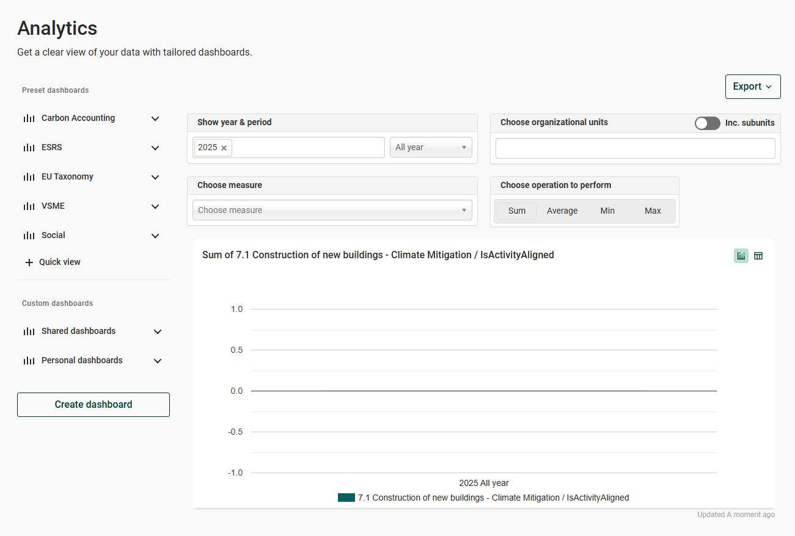Select the Average operation
The width and height of the screenshot is (795, 536).
pyautogui.click(x=562, y=211)
